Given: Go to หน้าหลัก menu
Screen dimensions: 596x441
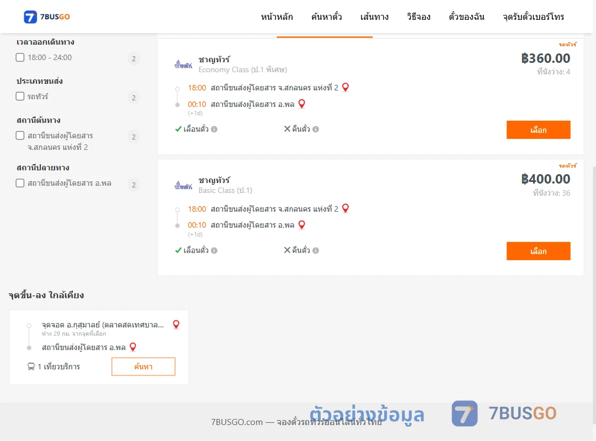Looking at the screenshot, I should point(276,17).
